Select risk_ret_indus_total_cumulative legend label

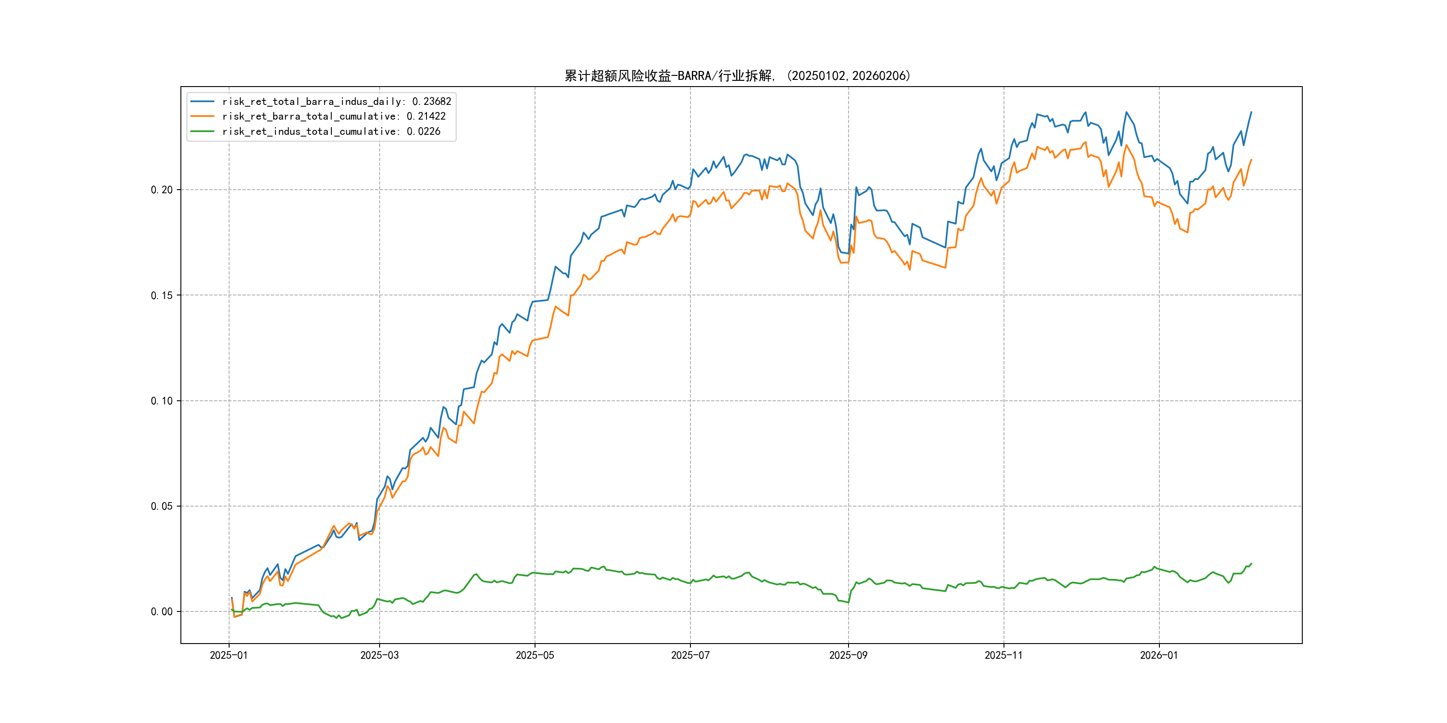[x=331, y=131]
